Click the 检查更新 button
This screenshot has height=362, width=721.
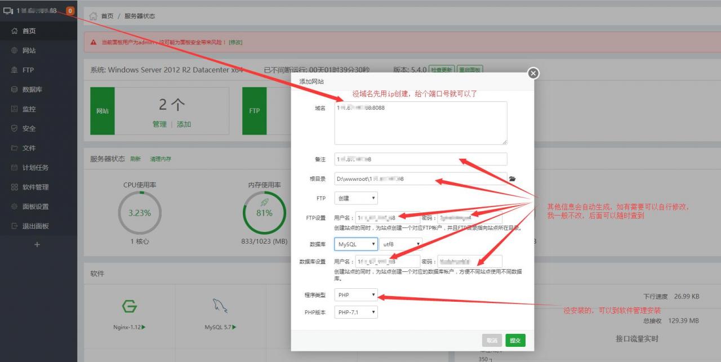point(442,70)
